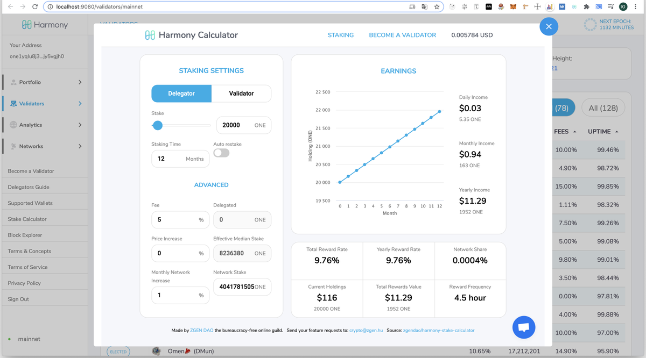This screenshot has width=646, height=358.
Task: Open the chat support bubble
Action: click(x=524, y=327)
